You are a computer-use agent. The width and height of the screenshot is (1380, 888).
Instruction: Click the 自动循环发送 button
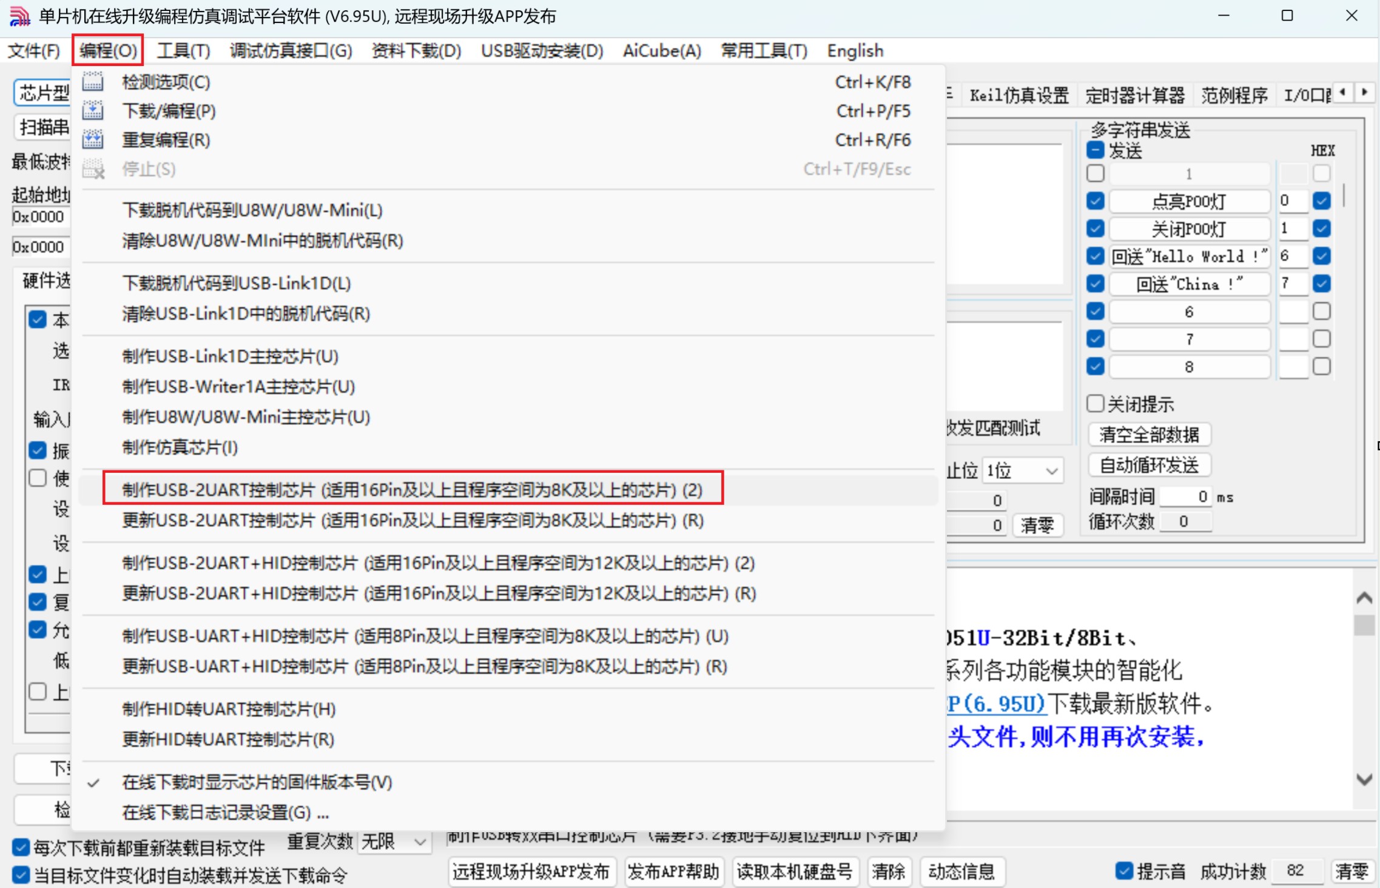pyautogui.click(x=1149, y=466)
